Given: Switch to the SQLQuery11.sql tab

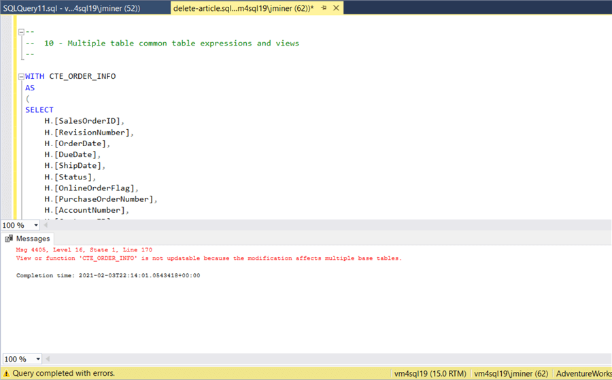Looking at the screenshot, I should coord(72,8).
